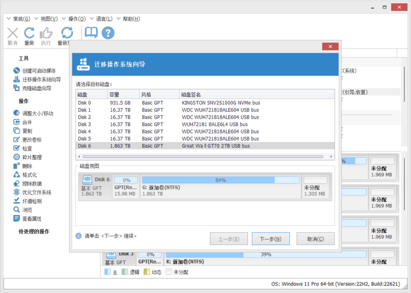
Task: Click the 磁盘签名 column header
Action: [x=257, y=95]
